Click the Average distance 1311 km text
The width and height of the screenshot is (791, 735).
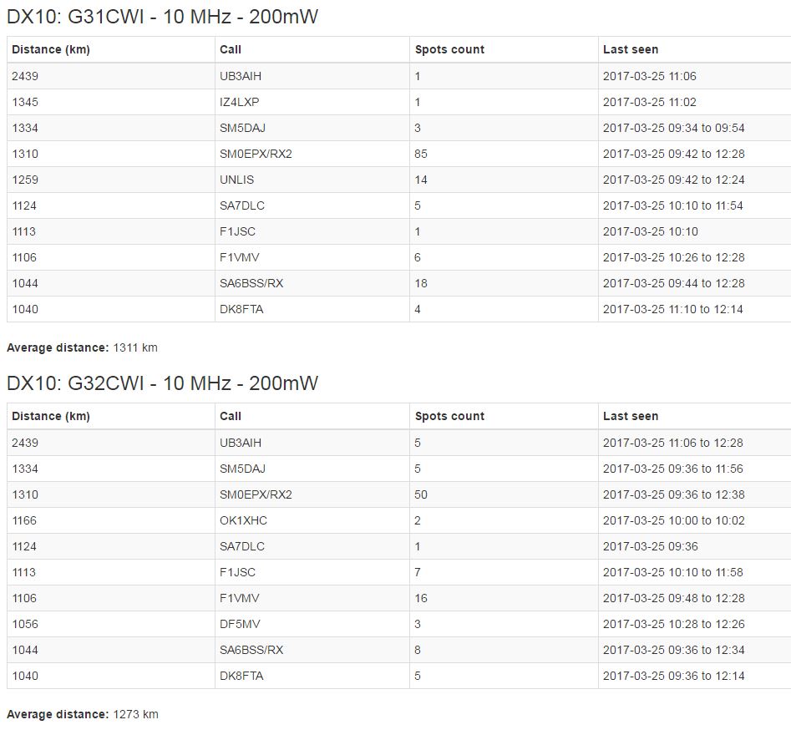[82, 347]
